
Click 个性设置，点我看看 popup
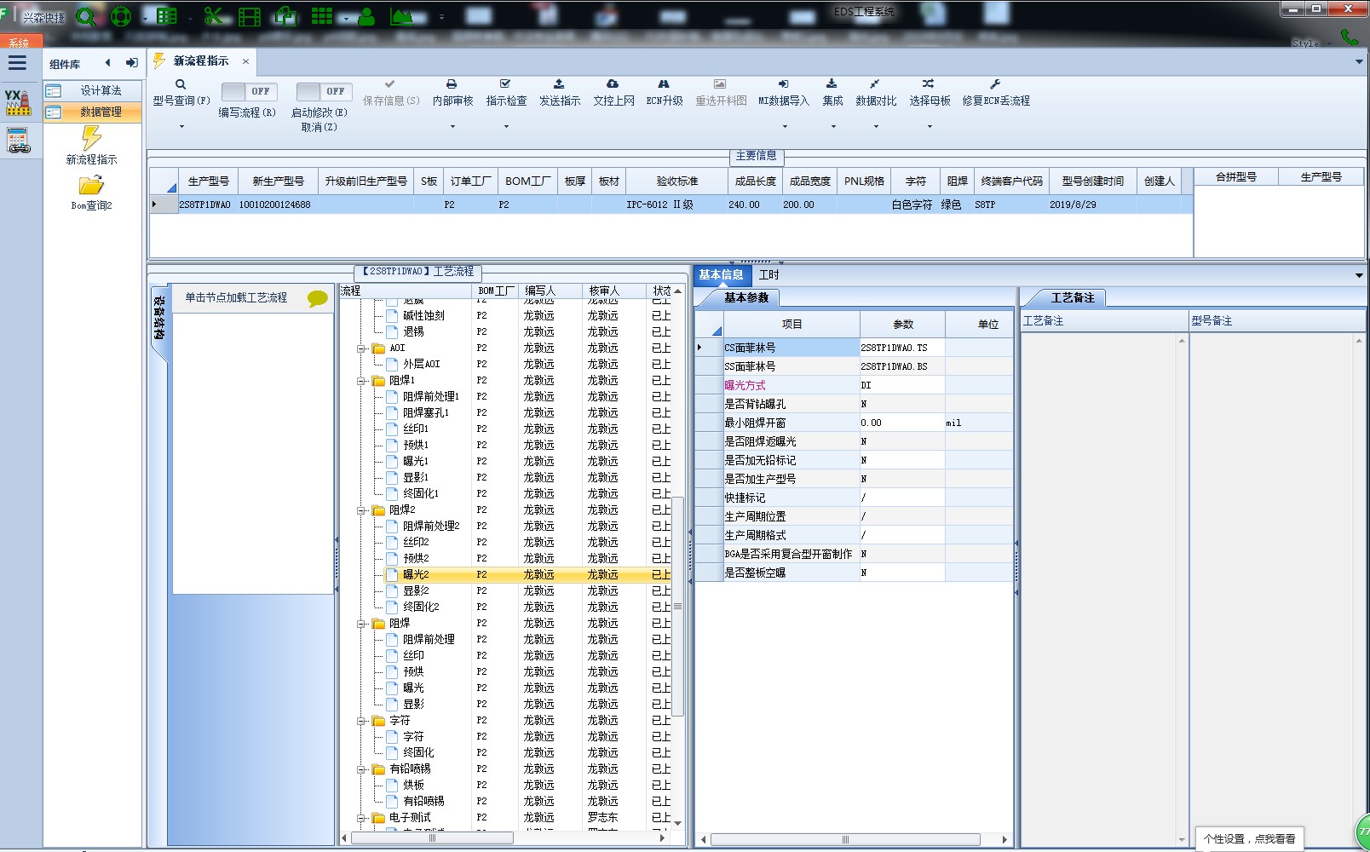coord(1249,838)
